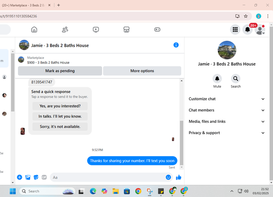Choose a GIF from the GIF icon
Image resolution: width=273 pixels, height=197 pixels.
44,177
